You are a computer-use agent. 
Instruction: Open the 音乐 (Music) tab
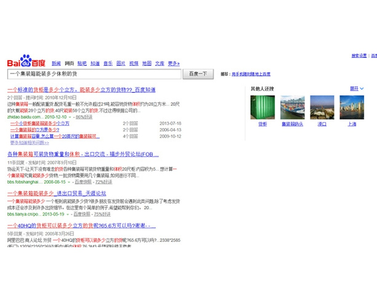[x=108, y=63]
